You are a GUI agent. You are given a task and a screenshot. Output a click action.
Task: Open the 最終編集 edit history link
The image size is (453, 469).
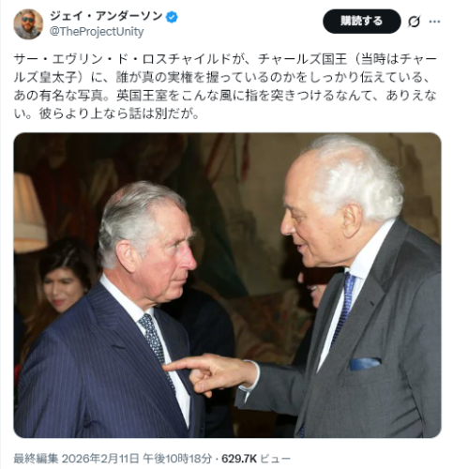(36, 459)
